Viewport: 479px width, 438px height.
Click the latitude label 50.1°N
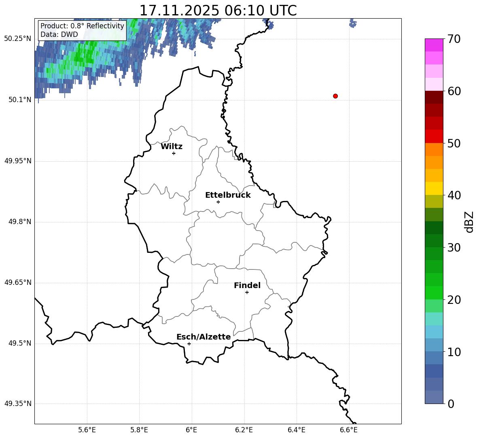point(20,100)
